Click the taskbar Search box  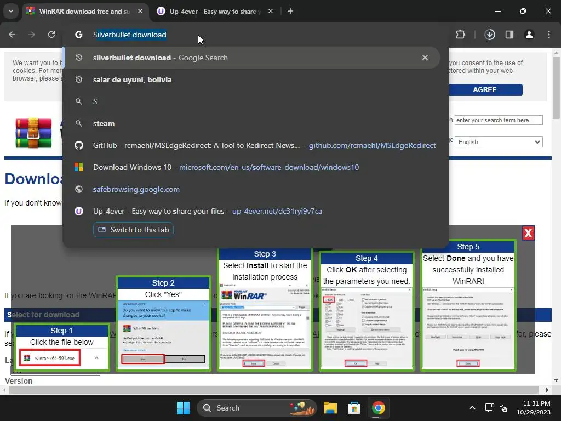point(257,408)
